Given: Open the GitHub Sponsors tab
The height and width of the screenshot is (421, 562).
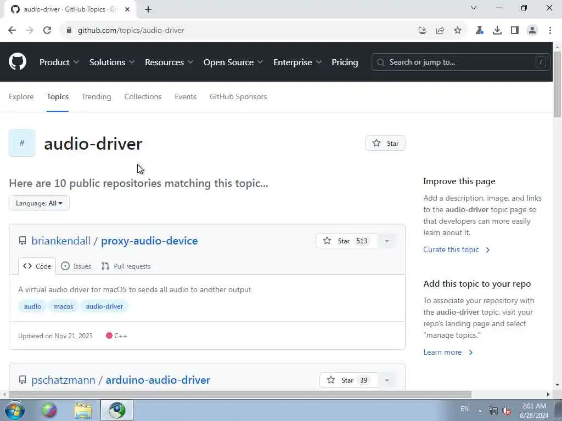Looking at the screenshot, I should click(238, 96).
